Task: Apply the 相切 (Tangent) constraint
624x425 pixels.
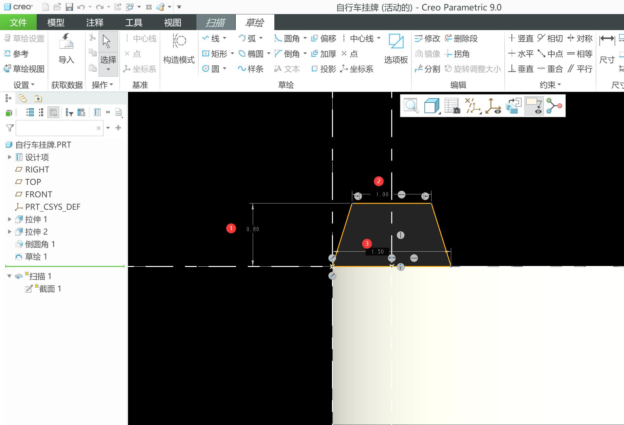Action: 550,39
